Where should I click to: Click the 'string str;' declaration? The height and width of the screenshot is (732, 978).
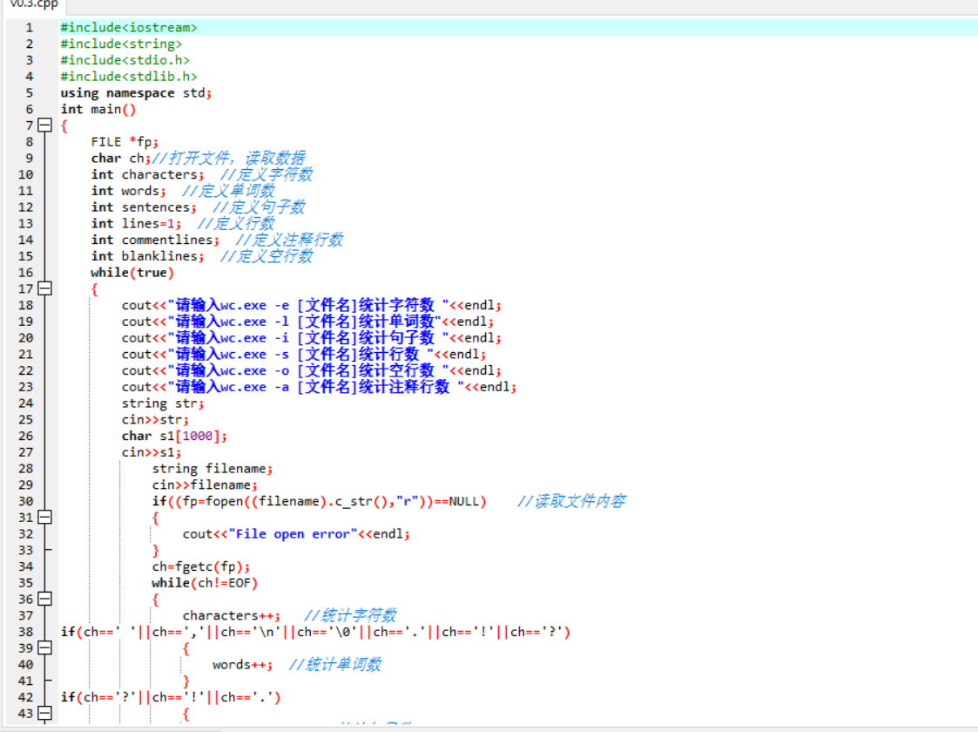(163, 403)
